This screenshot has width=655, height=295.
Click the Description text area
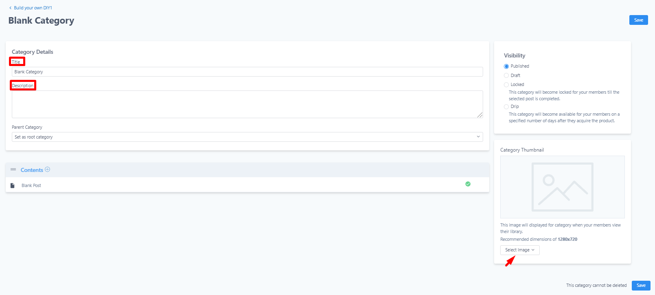(247, 104)
